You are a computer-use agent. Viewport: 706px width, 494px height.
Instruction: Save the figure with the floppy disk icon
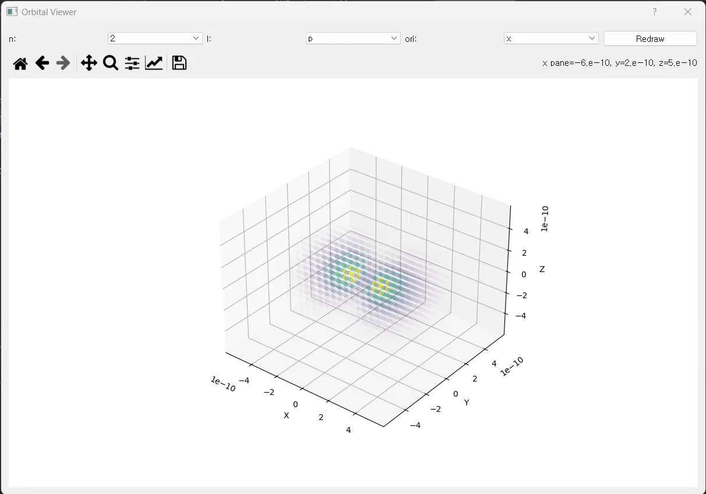tap(179, 63)
